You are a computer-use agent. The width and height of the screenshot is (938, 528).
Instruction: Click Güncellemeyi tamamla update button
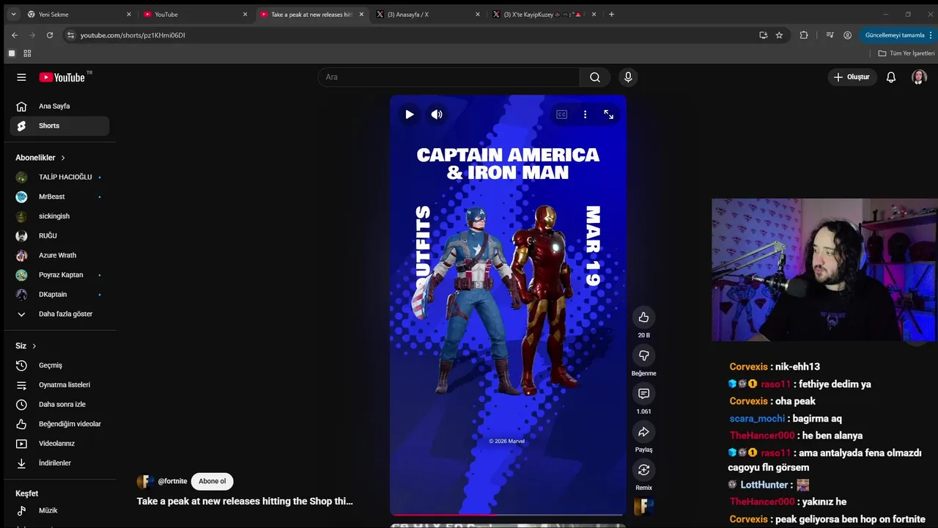898,35
